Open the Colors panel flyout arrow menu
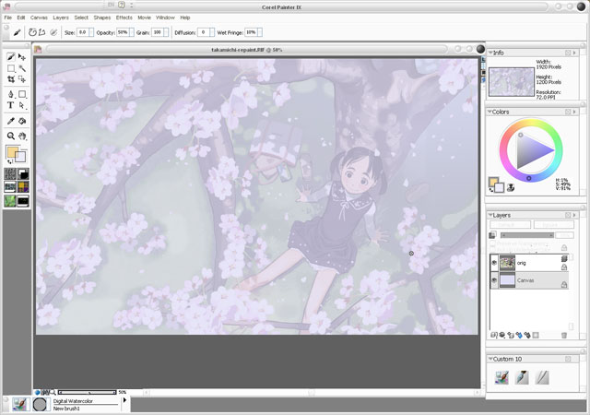This screenshot has width=590, height=415. click(x=574, y=112)
